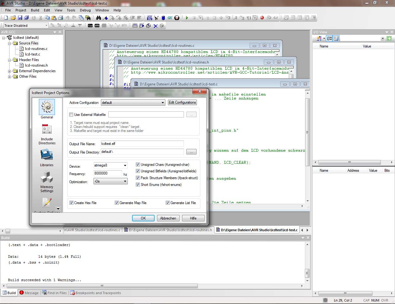Click the gear Edit Configuration Options icon
This screenshot has width=395, height=304.
(x=162, y=26)
